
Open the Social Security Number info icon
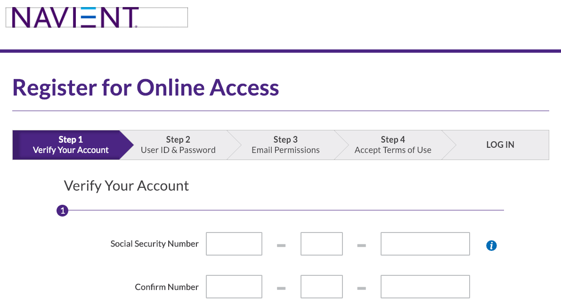491,245
